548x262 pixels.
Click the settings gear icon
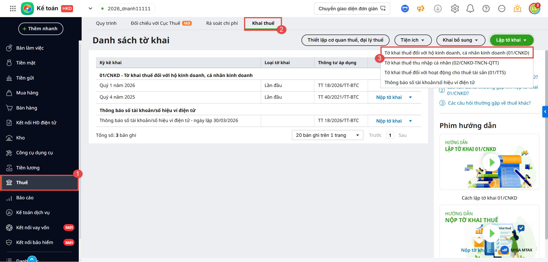click(x=455, y=9)
